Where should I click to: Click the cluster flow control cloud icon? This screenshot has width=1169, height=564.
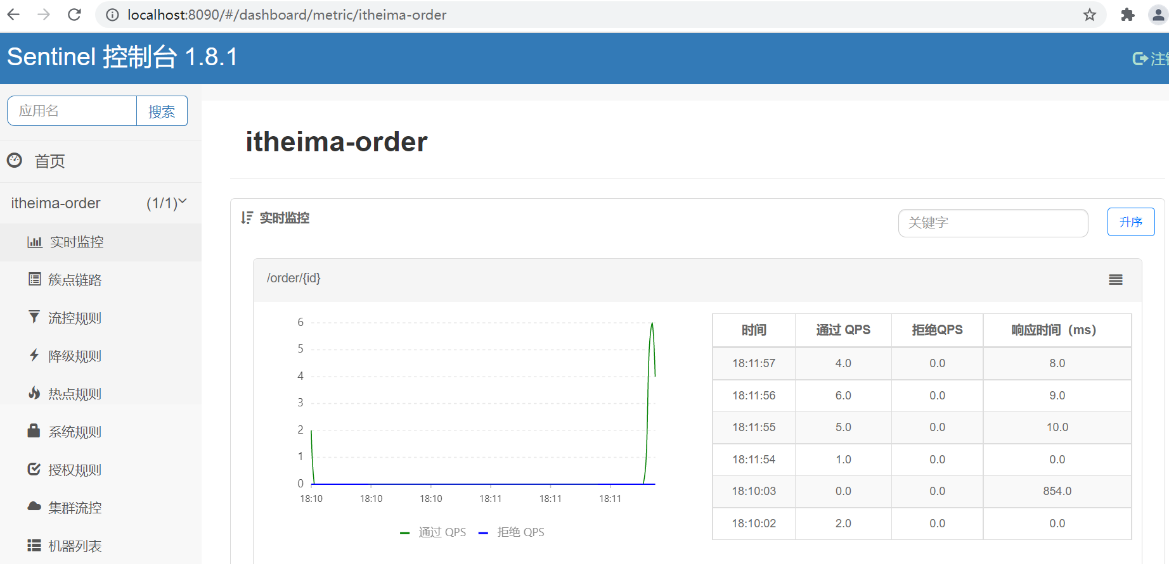(x=34, y=507)
